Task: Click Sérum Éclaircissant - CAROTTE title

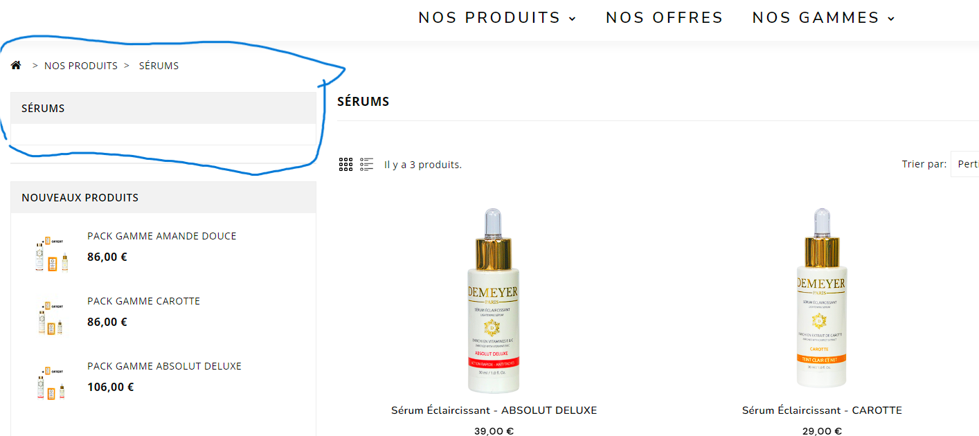Action: [822, 410]
